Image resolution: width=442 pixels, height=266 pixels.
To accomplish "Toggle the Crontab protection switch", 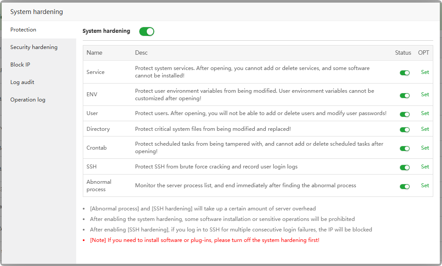I will 404,148.
